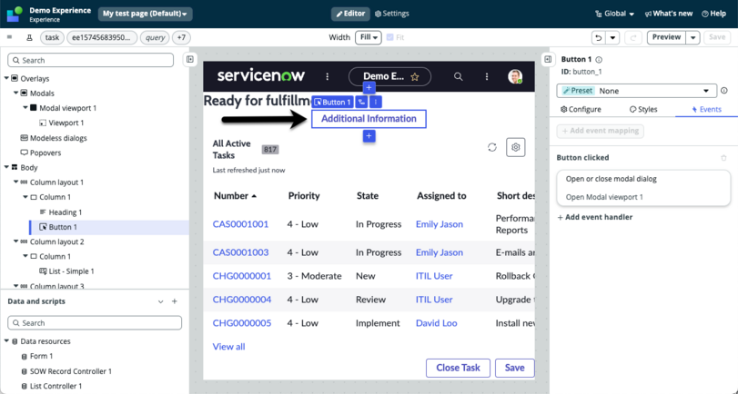Image resolution: width=738 pixels, height=394 pixels.
Task: Select Heading 1 in the tree
Action: click(66, 212)
